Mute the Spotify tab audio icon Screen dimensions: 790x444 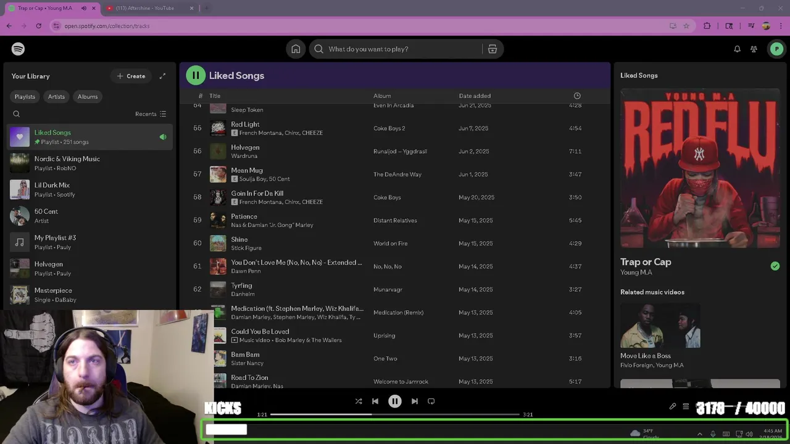pos(84,8)
